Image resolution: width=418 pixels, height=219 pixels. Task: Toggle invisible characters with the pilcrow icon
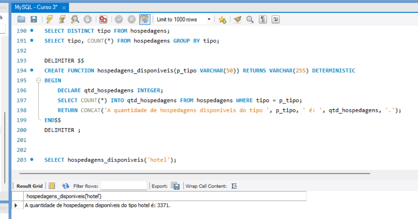coord(263,19)
